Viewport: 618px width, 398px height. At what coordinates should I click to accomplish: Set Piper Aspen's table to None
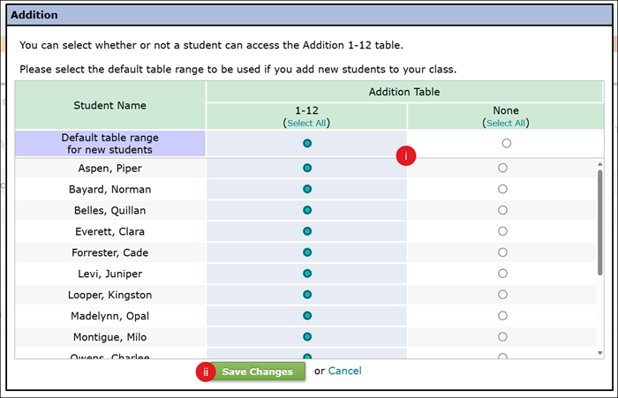tap(502, 168)
